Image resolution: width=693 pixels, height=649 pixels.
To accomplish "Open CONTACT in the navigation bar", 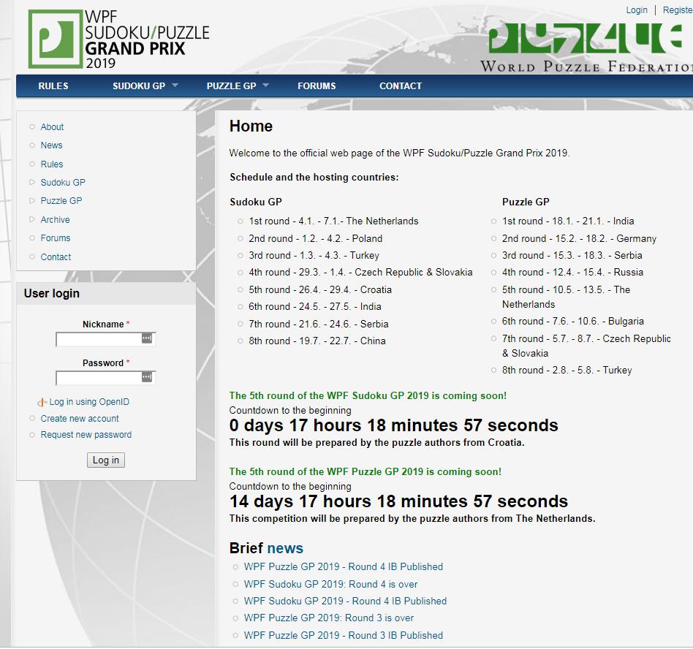I will (x=401, y=86).
